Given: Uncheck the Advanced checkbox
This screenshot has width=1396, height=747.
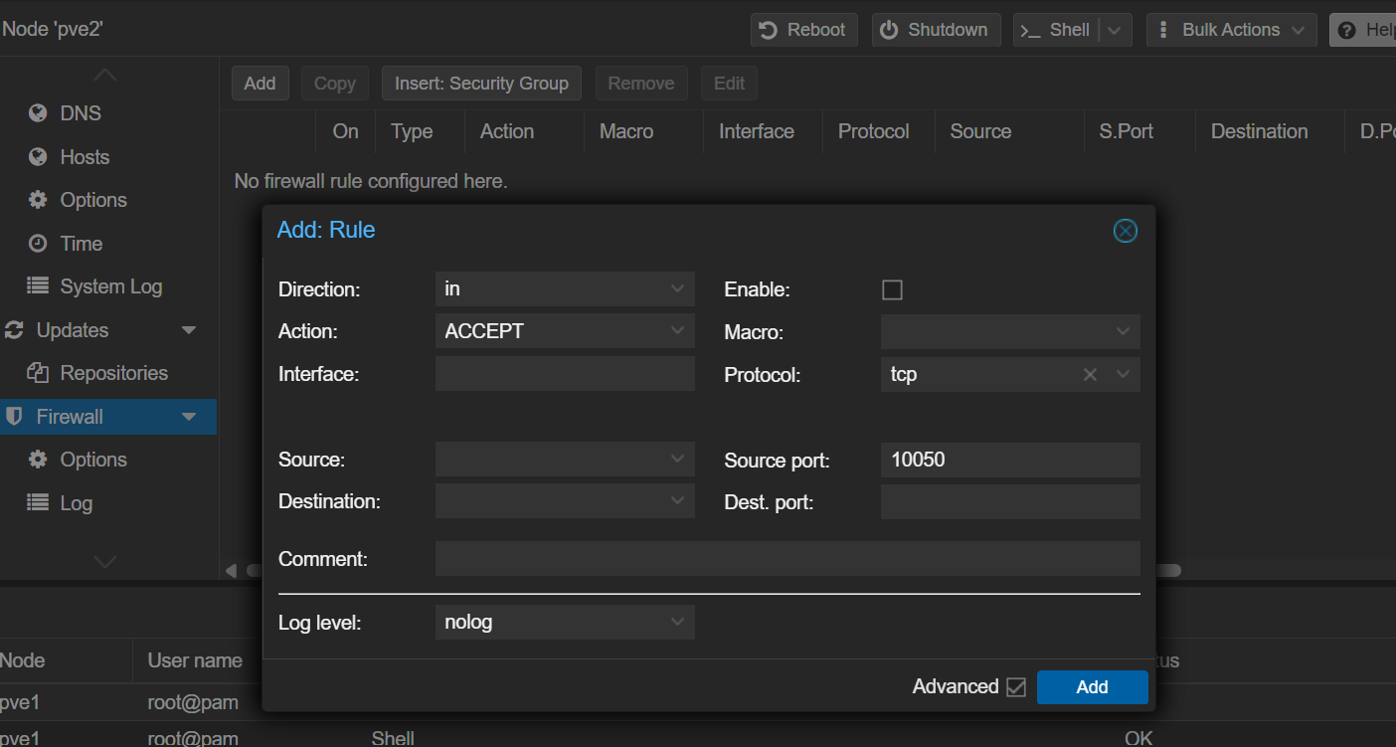Looking at the screenshot, I should coord(1015,687).
